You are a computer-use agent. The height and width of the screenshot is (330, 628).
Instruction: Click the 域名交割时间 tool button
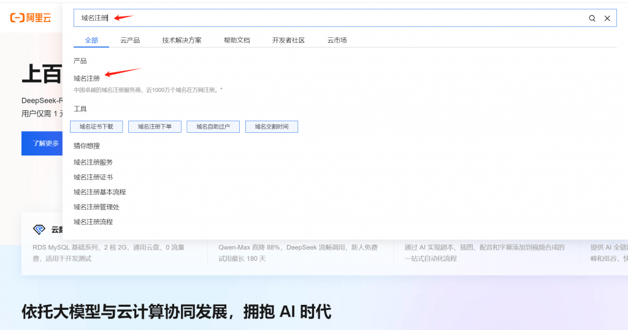coord(272,126)
